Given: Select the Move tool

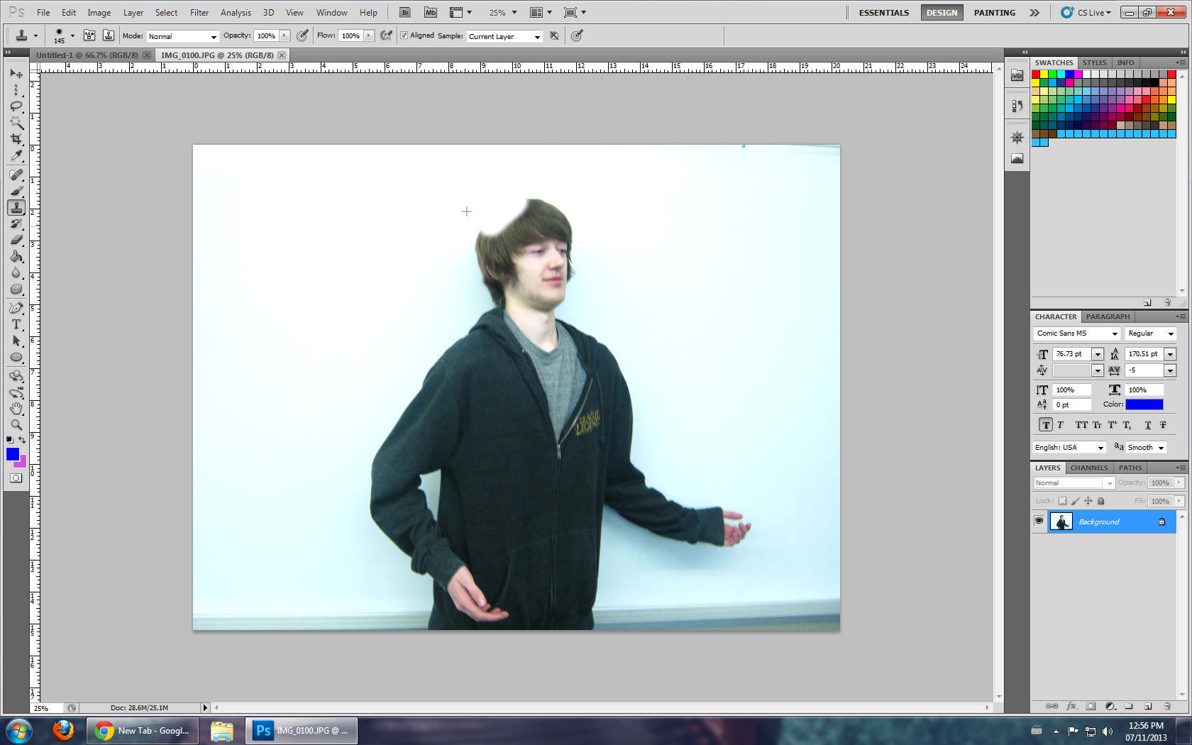Looking at the screenshot, I should (16, 74).
